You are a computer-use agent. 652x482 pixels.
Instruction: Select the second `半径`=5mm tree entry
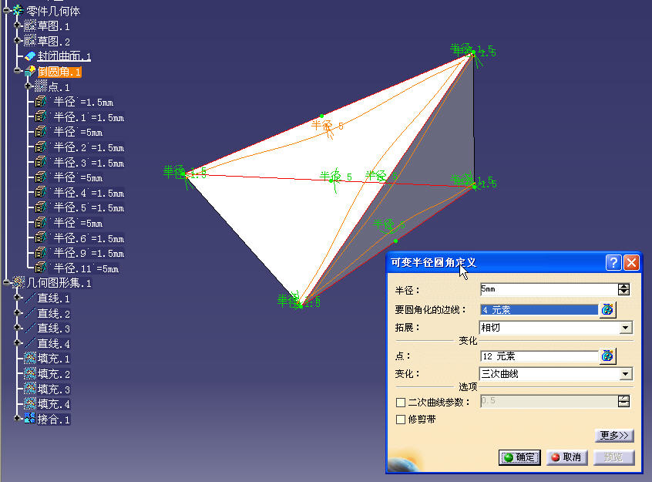coord(78,177)
